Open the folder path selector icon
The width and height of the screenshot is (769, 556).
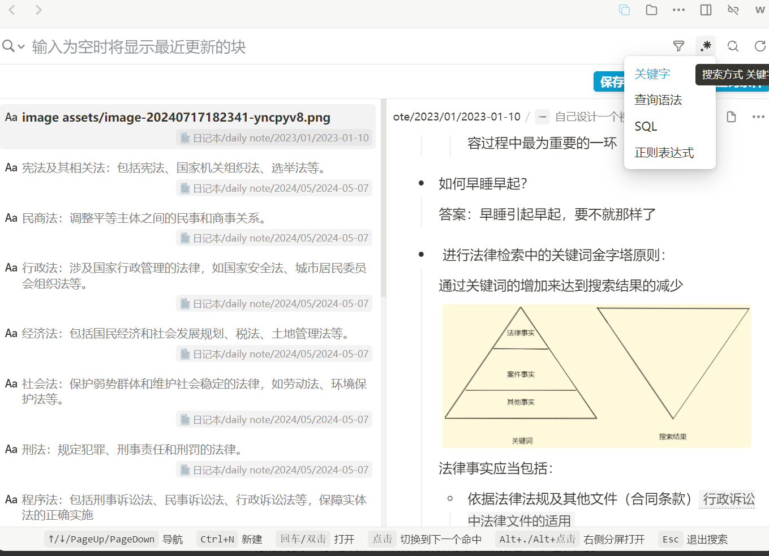651,10
